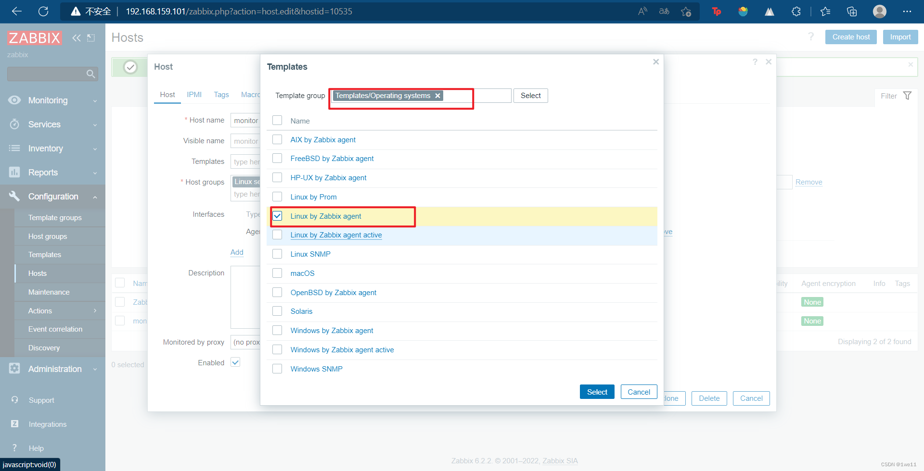The width and height of the screenshot is (924, 471).
Task: Open the read aloud icon in address bar
Action: (642, 12)
